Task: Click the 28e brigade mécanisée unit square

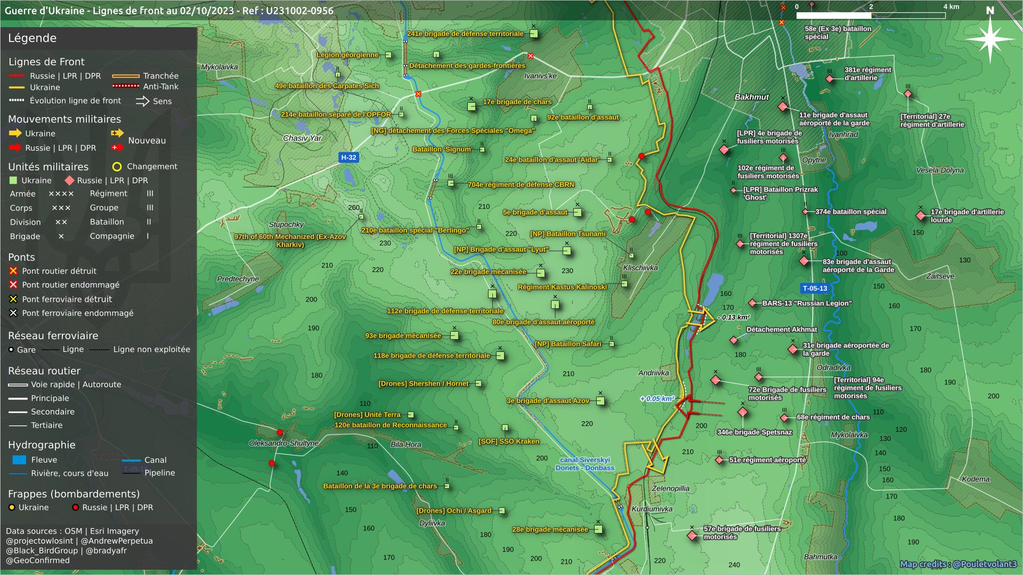Action: point(598,529)
